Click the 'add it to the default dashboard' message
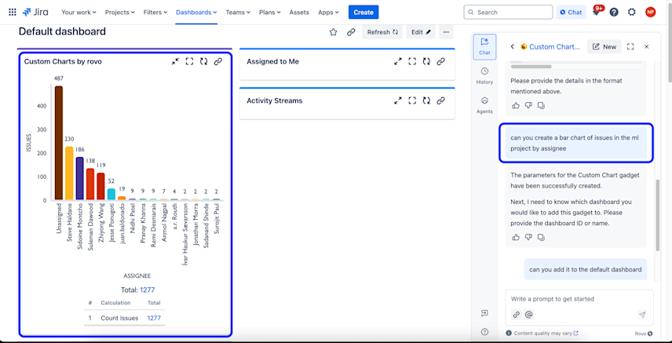672x343 pixels. point(586,270)
